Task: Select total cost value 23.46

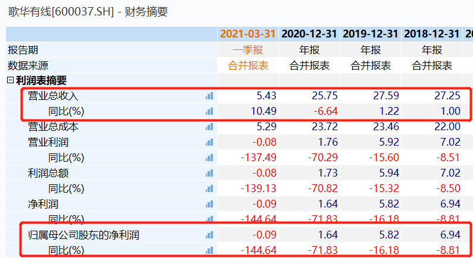Action: pos(386,127)
